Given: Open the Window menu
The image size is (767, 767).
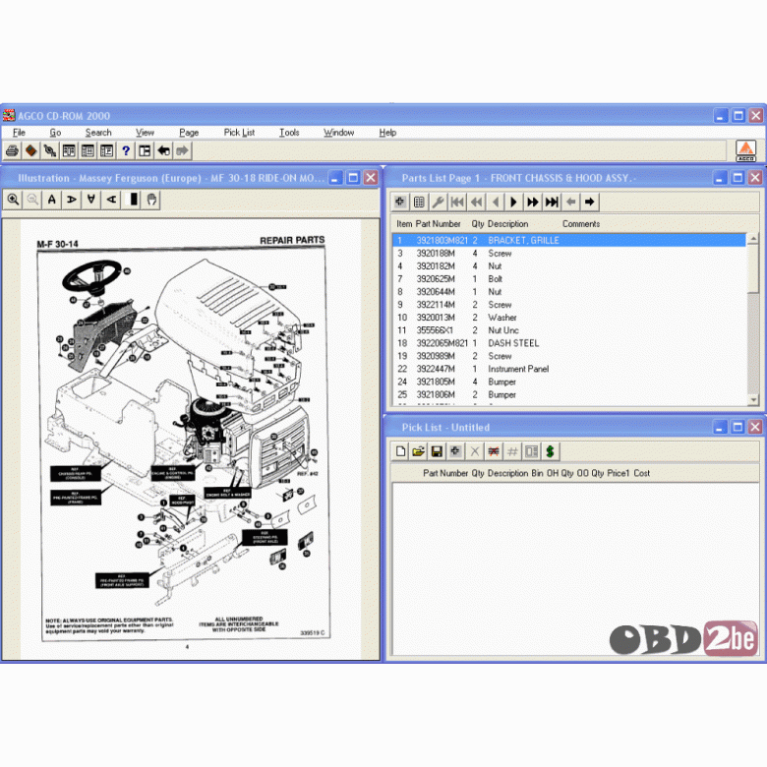Looking at the screenshot, I should [338, 133].
